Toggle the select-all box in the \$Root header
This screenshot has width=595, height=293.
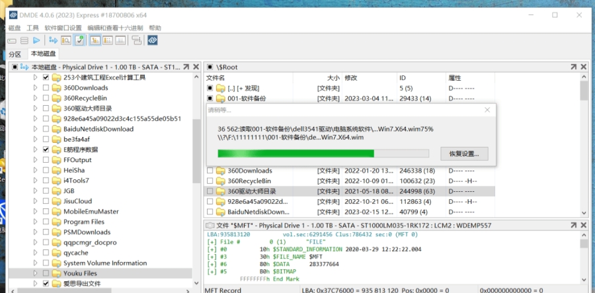tap(210, 67)
